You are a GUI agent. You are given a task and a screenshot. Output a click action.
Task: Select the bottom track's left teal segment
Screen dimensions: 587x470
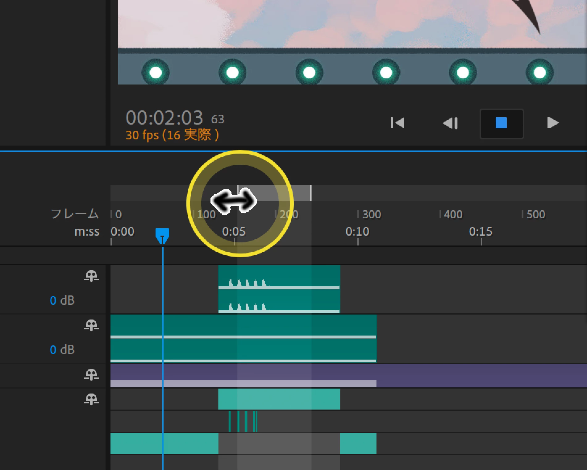click(x=164, y=443)
